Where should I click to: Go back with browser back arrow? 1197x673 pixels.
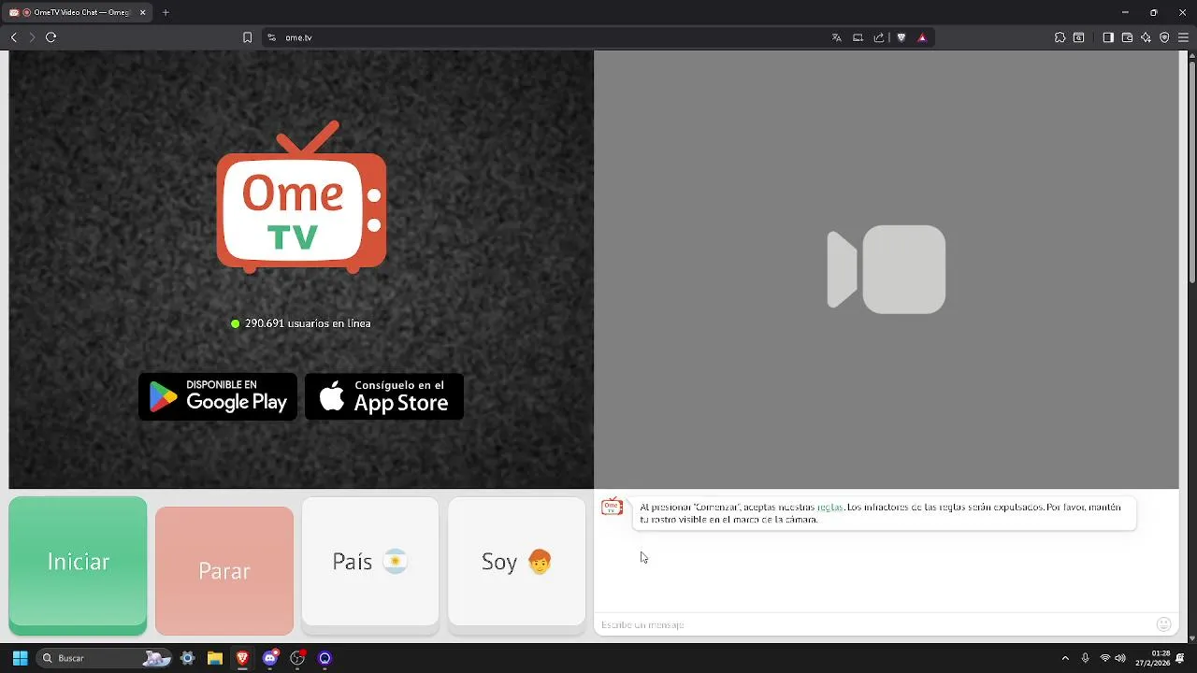[x=14, y=37]
